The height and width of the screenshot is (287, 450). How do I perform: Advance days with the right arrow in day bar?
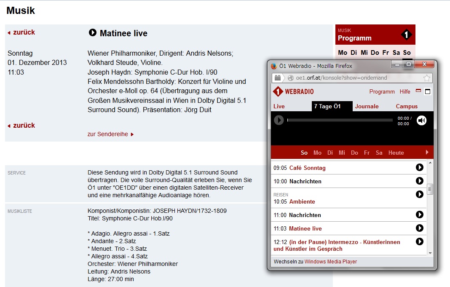click(x=427, y=153)
